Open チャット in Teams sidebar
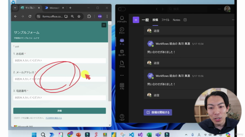 (x=122, y=30)
